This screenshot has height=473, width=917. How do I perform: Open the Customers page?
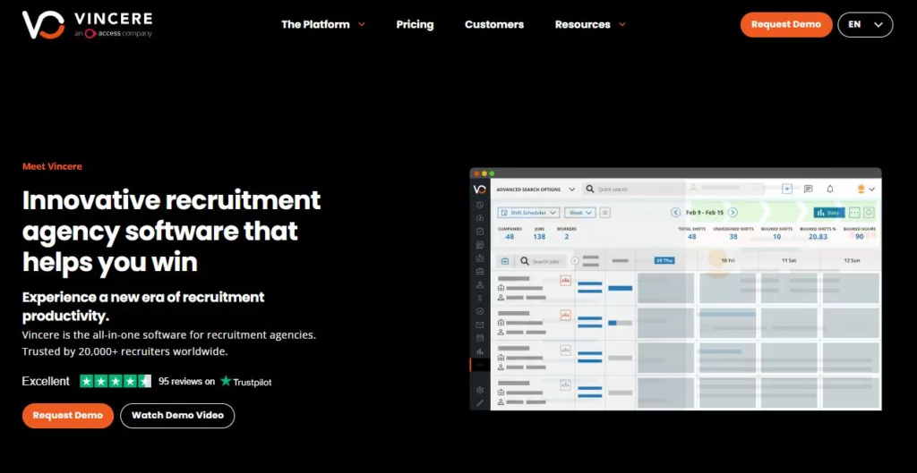click(494, 24)
